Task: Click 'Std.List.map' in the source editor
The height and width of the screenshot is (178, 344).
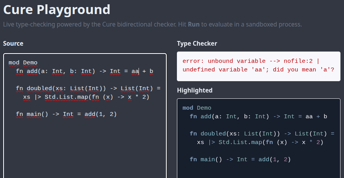Action: coord(66,97)
